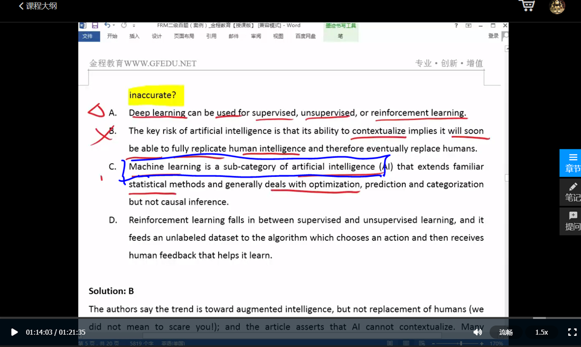This screenshot has height=347, width=581.
Task: Undo the last action in Word
Action: [107, 25]
